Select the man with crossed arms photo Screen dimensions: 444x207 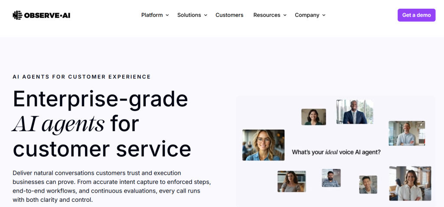coord(406,133)
